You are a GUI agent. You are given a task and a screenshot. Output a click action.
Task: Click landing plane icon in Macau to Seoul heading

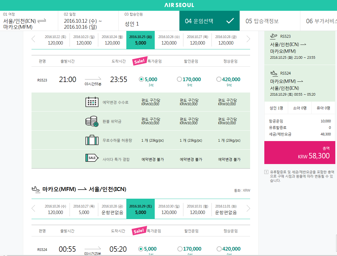[x=35, y=189]
